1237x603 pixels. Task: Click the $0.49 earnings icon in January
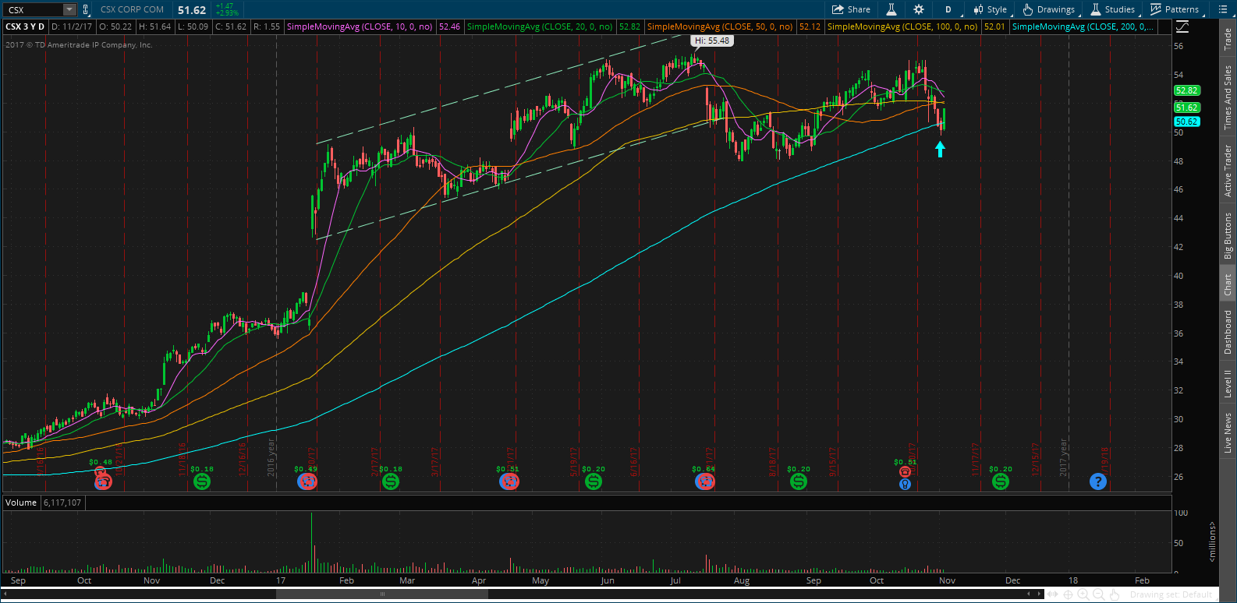307,481
